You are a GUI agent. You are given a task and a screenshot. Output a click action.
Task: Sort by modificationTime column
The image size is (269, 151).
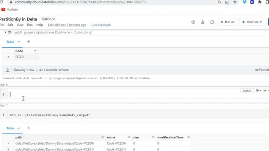tap(188, 137)
